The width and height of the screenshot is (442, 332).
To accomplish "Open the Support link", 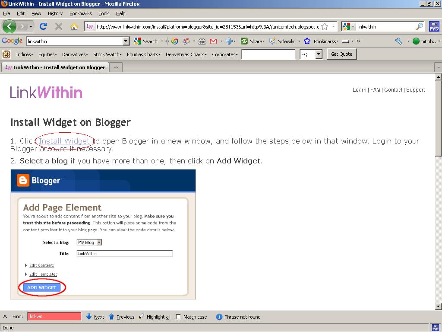I will (416, 90).
